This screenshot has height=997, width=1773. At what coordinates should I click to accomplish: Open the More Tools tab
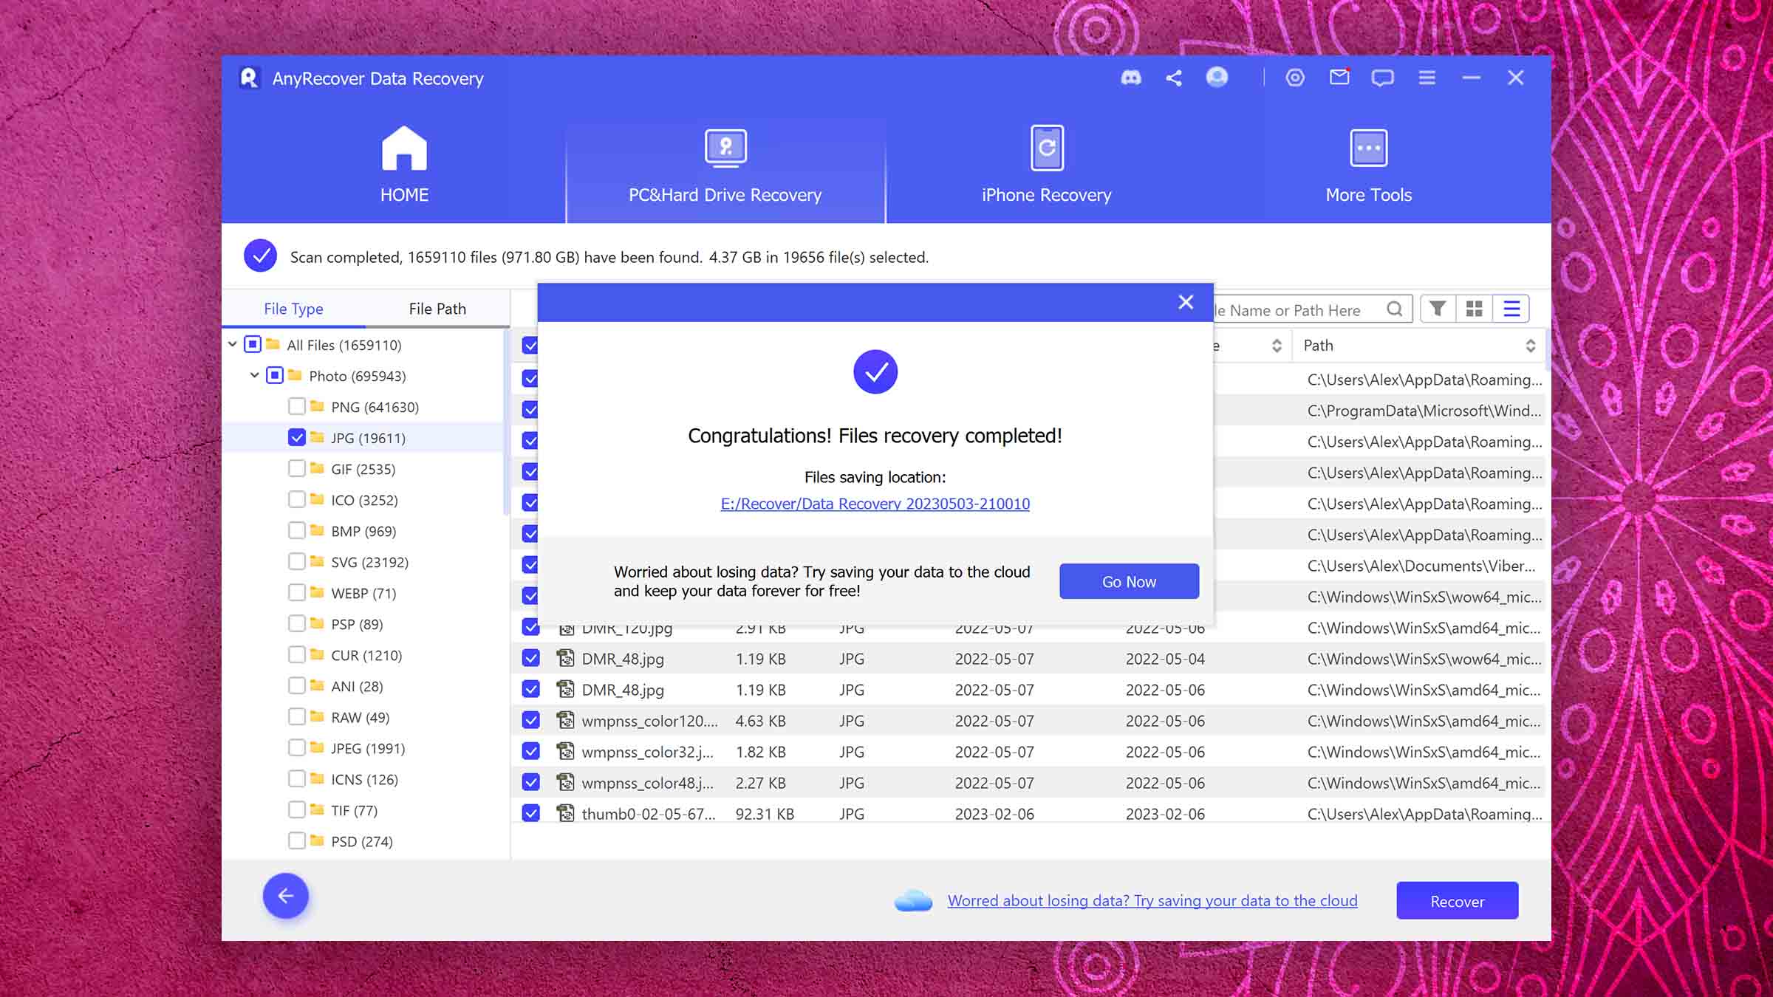1369,165
